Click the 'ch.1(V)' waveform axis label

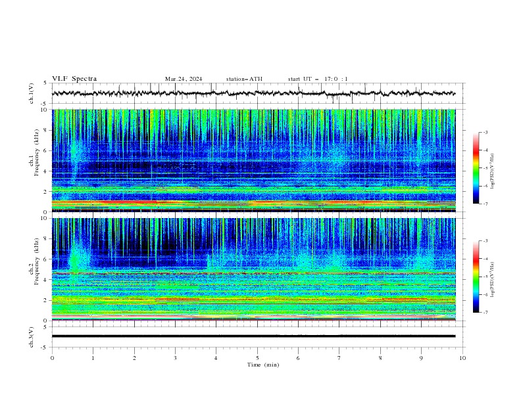tap(32, 93)
